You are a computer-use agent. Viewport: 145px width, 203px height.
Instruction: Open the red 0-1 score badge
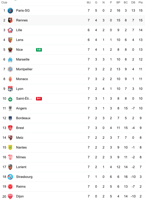point(39,99)
